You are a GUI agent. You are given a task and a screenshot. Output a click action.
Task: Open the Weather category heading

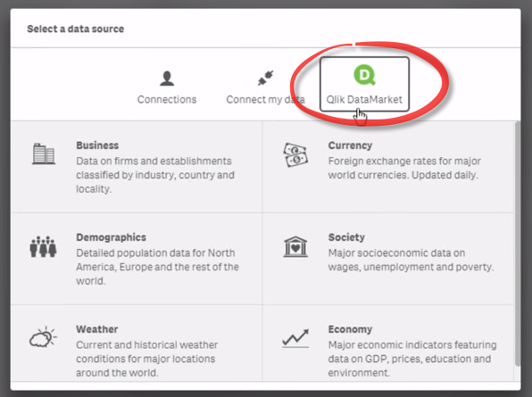point(97,329)
